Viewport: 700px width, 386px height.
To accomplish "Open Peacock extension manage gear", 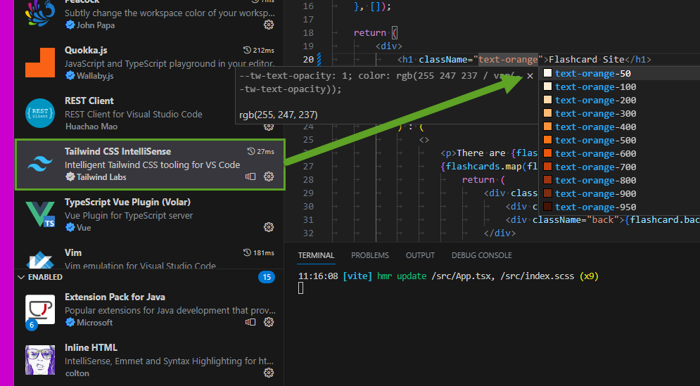I will [268, 25].
